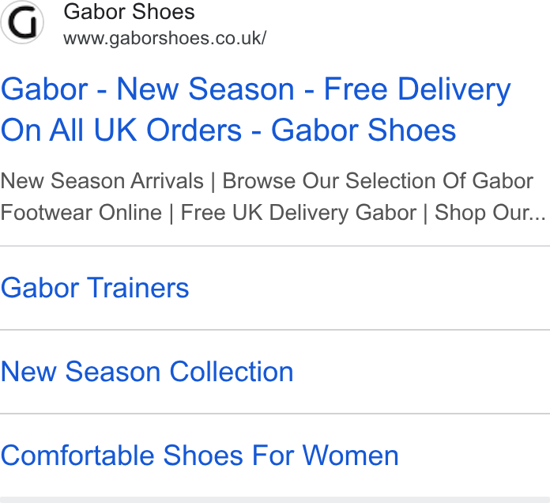Click 'New Season Arrivals' in the description
Image resolution: width=550 pixels, height=503 pixels.
102,181
